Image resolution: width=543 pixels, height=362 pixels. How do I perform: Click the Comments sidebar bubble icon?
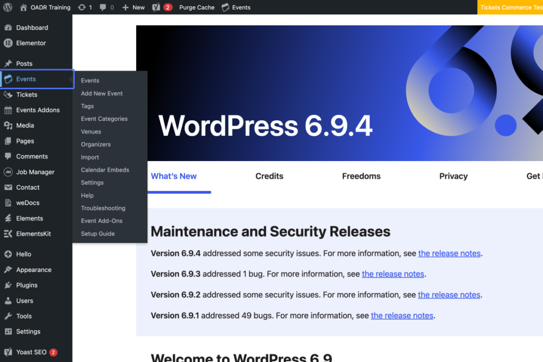(x=8, y=156)
